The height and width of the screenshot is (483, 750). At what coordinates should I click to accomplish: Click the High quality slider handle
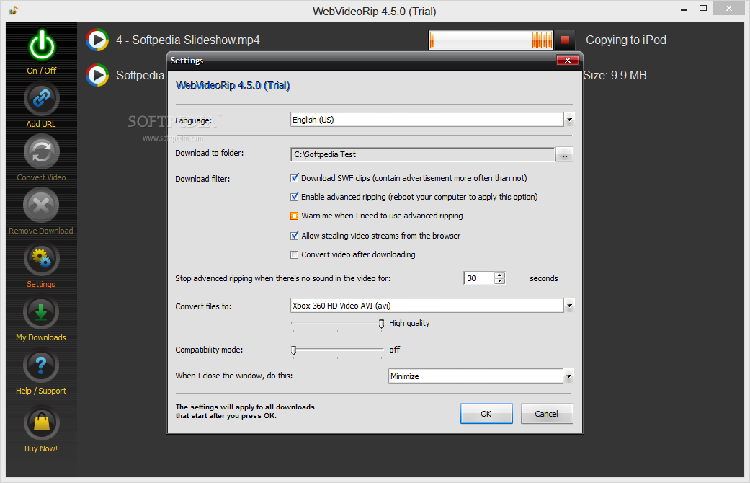tap(381, 324)
